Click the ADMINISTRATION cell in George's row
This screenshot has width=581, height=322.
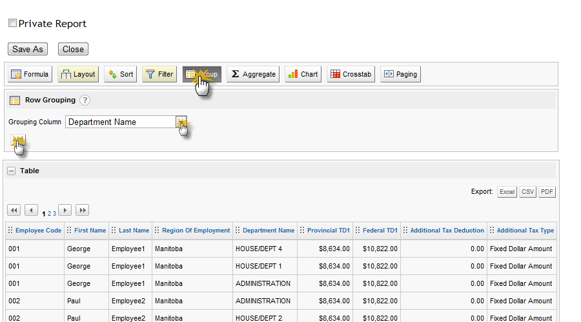[265, 283]
